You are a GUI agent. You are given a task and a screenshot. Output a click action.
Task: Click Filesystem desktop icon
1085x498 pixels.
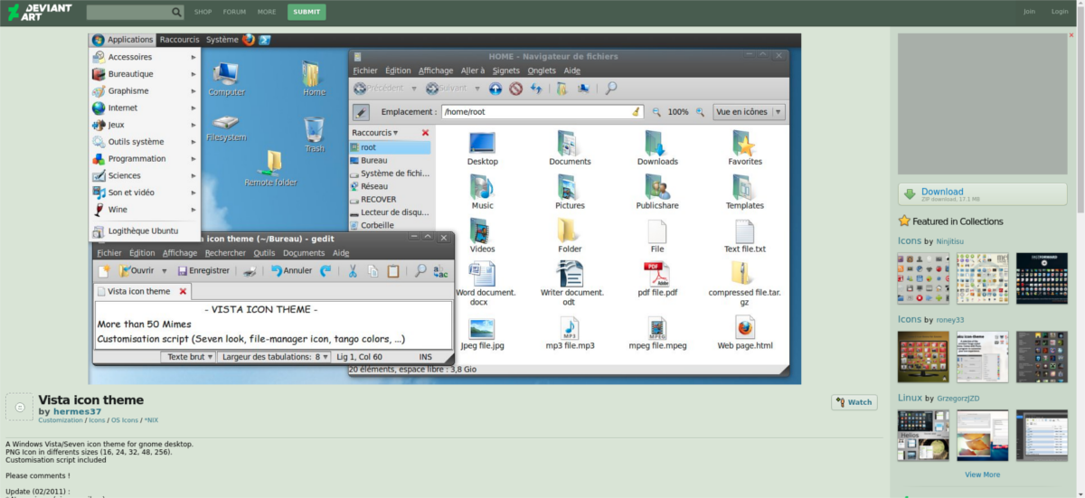(x=226, y=127)
